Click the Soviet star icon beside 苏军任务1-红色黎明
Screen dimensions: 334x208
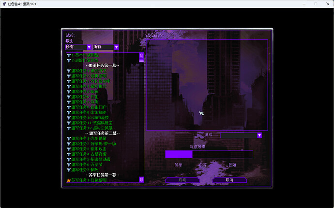click(69, 180)
